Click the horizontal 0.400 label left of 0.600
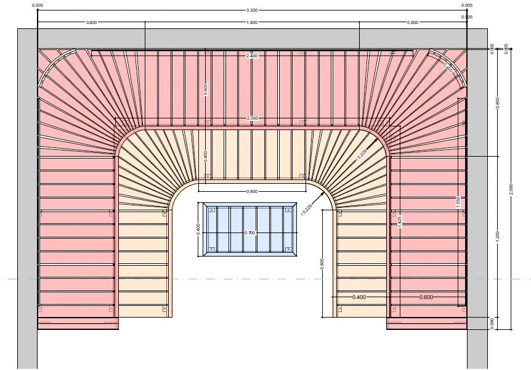531x370 pixels. [359, 297]
